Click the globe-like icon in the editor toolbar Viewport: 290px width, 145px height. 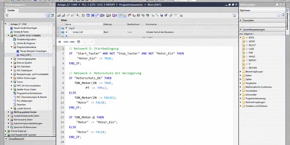[166, 15]
